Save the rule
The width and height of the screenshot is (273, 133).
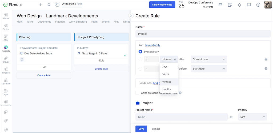pos(141,129)
